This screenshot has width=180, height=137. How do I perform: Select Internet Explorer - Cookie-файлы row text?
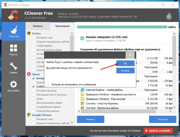(104, 90)
